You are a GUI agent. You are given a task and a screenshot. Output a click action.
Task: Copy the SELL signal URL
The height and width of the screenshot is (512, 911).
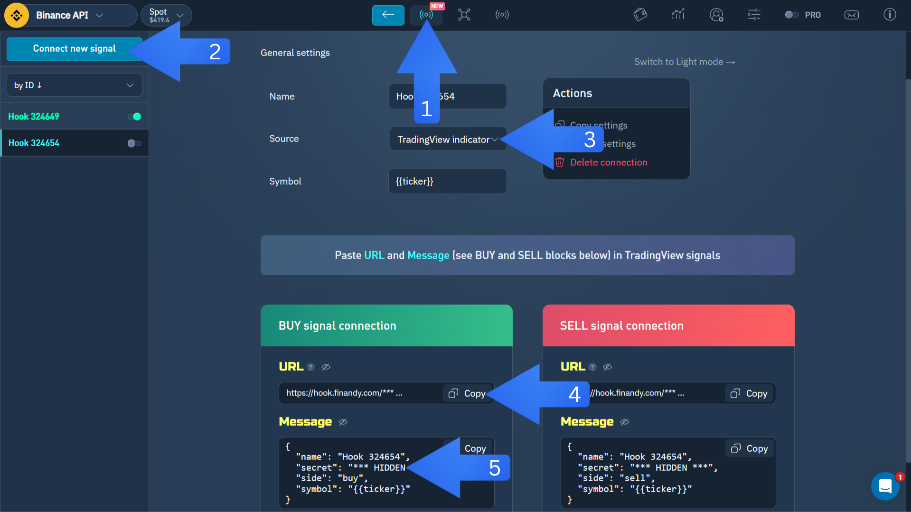click(749, 393)
